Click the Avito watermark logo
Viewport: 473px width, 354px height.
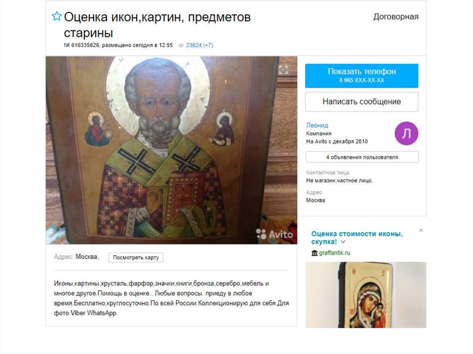tap(274, 234)
